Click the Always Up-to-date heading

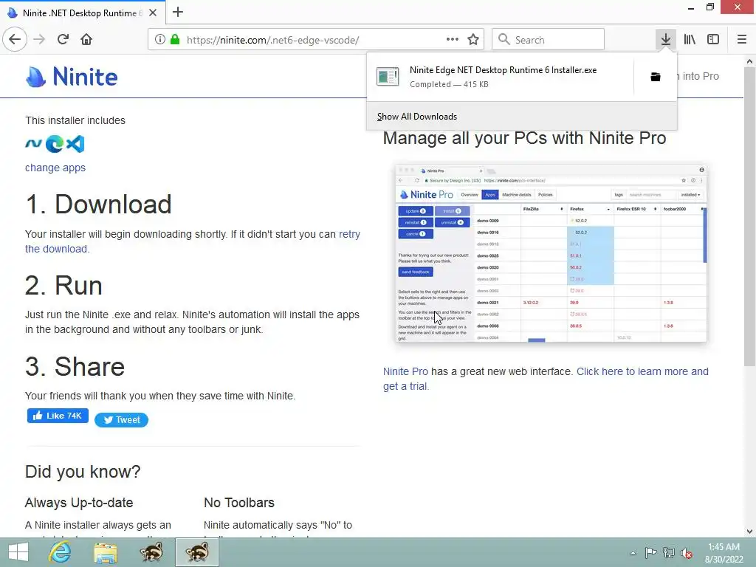point(79,502)
